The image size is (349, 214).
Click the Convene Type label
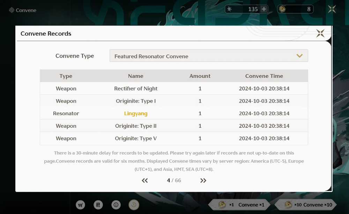[x=75, y=56]
